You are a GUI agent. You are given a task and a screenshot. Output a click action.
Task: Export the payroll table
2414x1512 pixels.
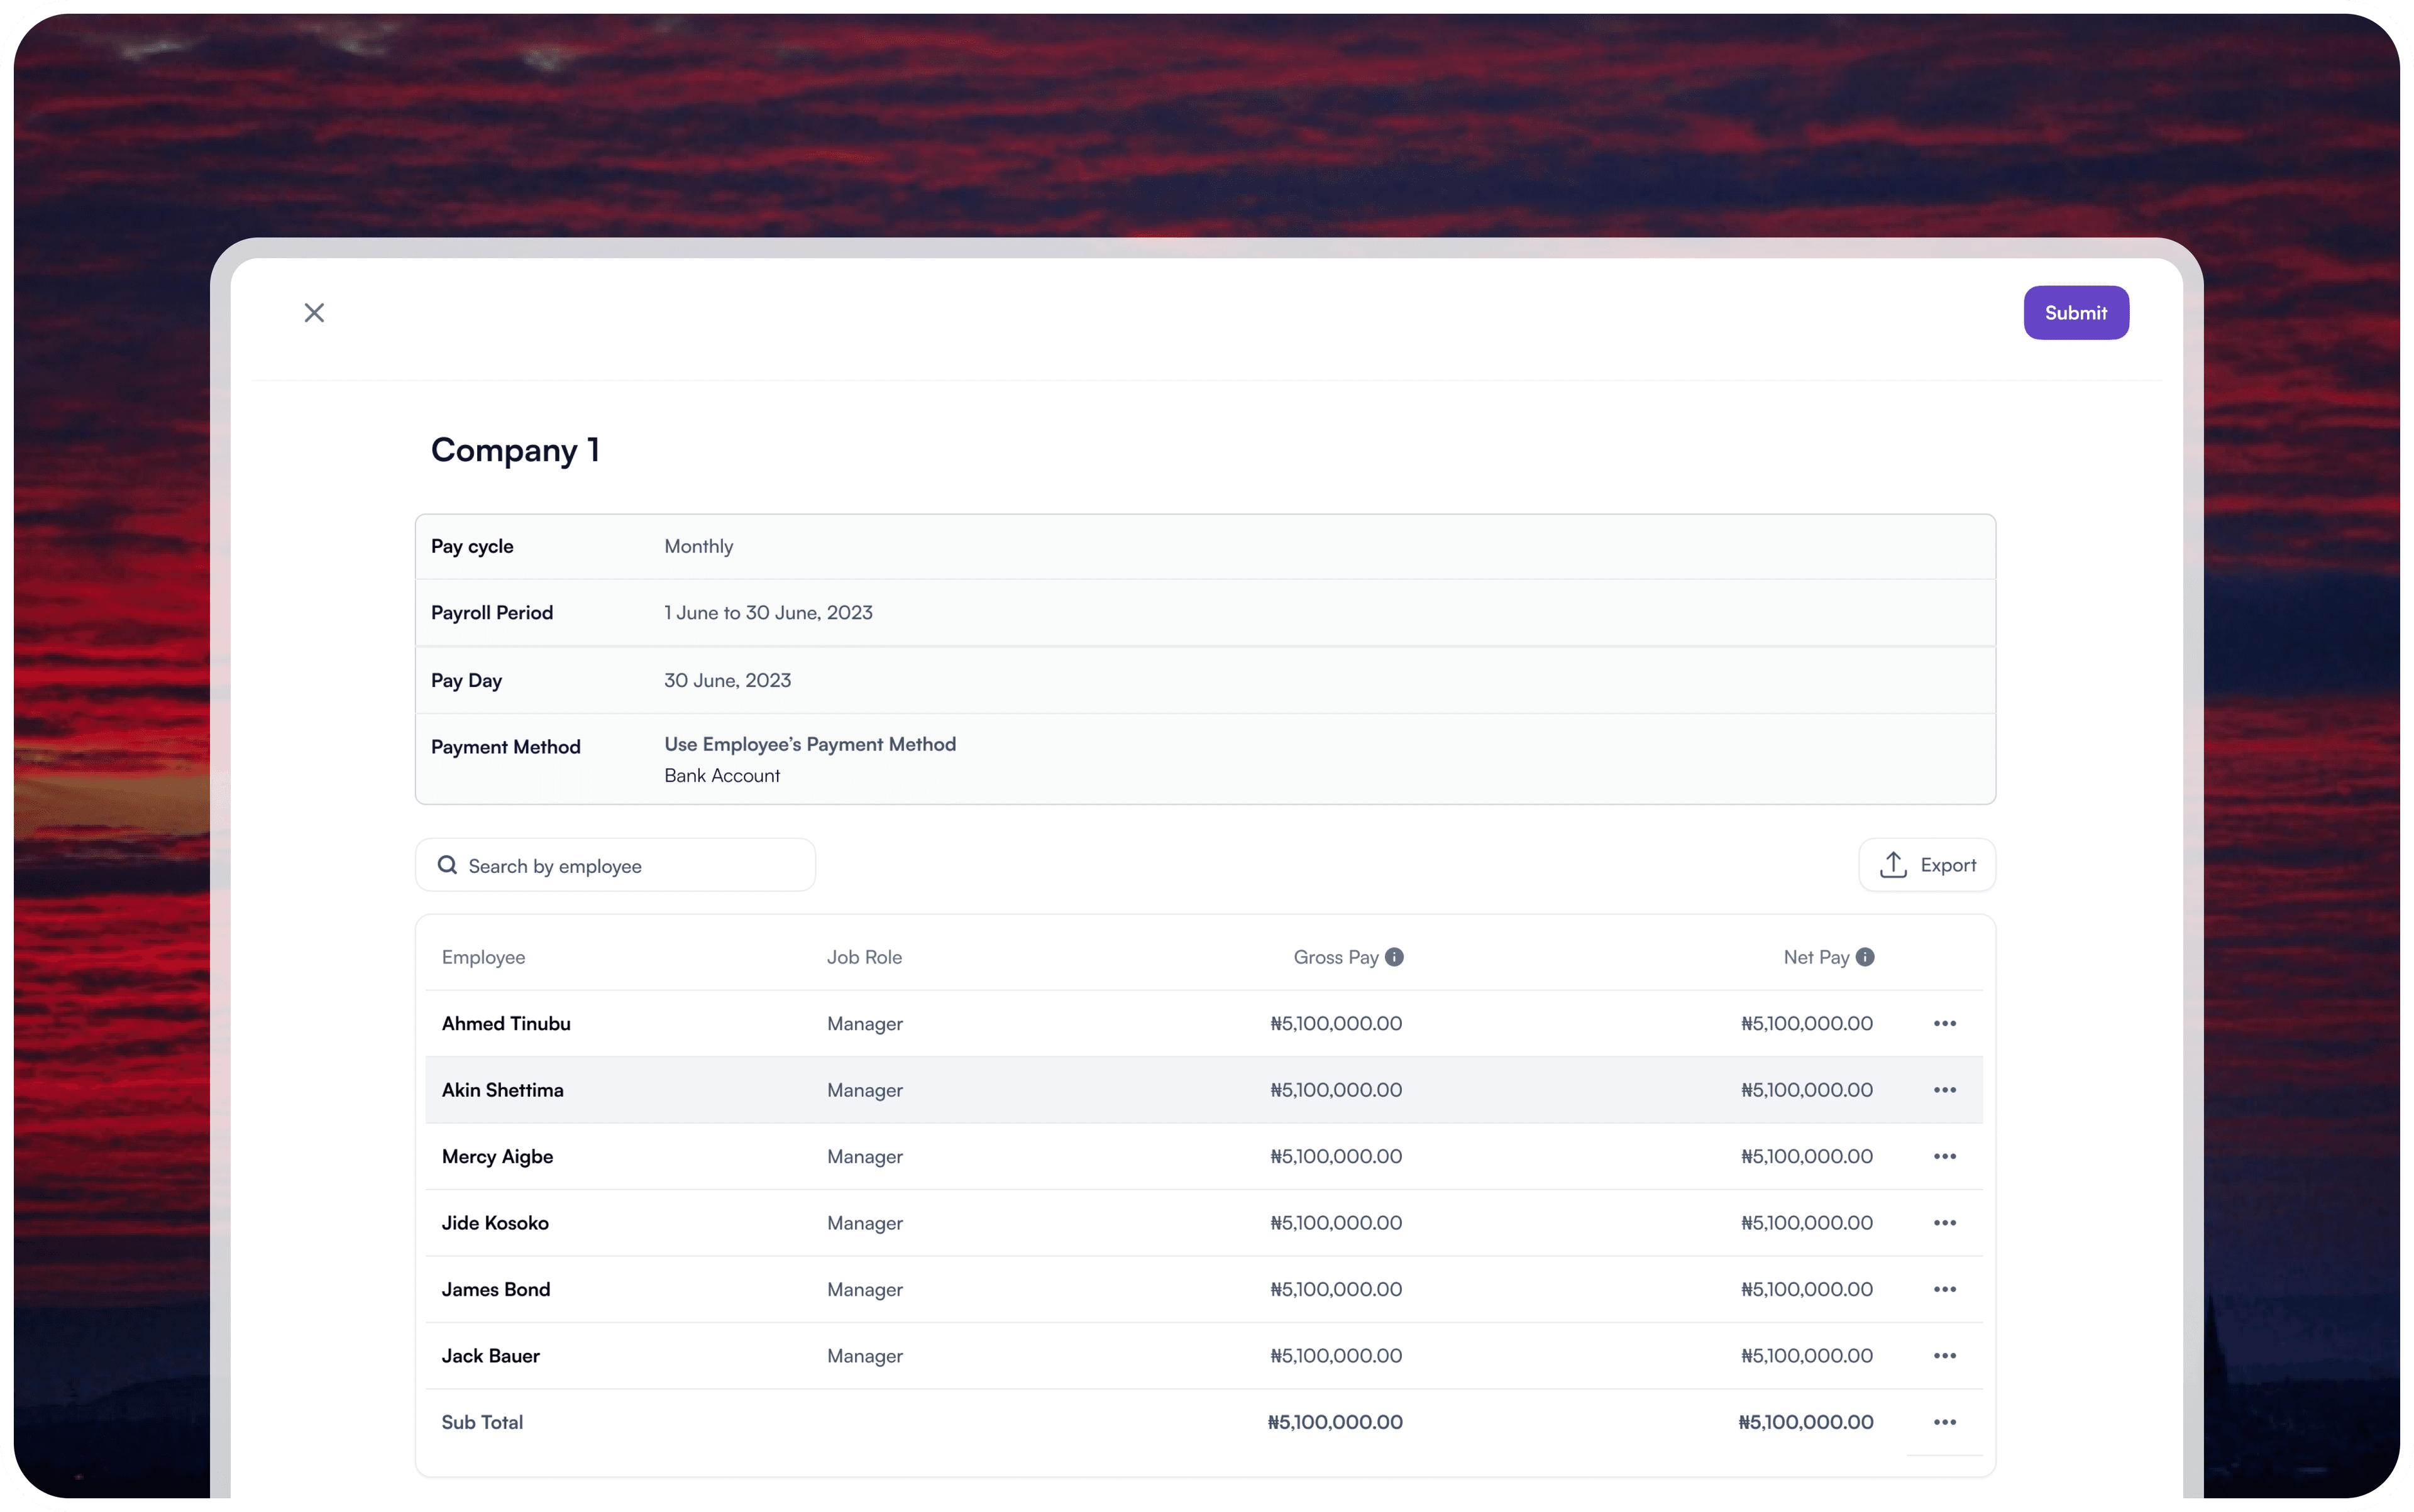[1927, 865]
